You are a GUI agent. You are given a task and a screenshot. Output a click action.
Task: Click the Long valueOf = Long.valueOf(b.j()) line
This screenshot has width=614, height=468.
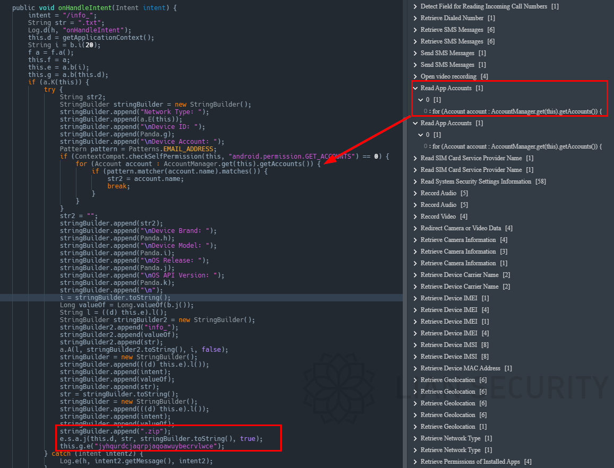(126, 305)
